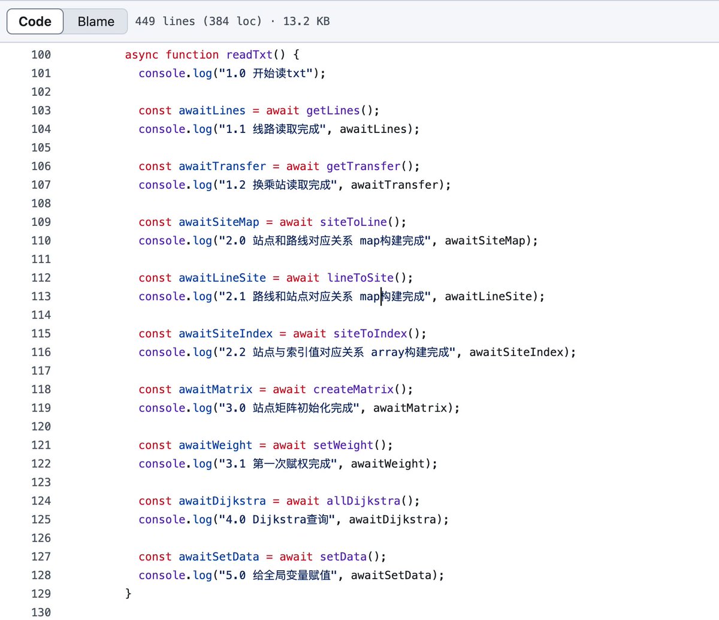This screenshot has height=620, width=719.
Task: Click the "5.0 给全局变量赋值" string
Action: tap(278, 574)
